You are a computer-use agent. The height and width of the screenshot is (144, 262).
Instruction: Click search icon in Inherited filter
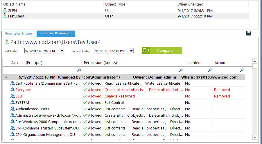tap(210, 70)
